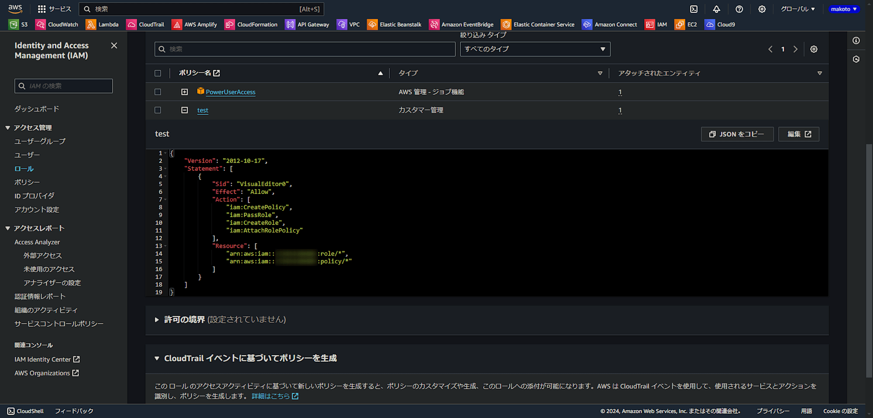Open makoto account menu

coord(844,9)
